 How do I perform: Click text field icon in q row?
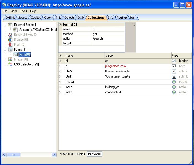pyautogui.click(x=174, y=66)
